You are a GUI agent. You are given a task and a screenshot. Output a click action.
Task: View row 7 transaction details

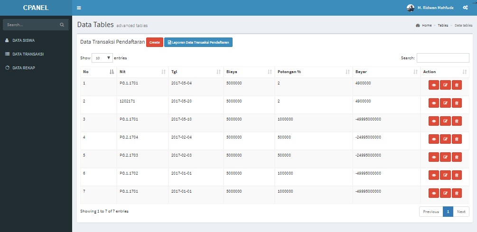coord(433,193)
